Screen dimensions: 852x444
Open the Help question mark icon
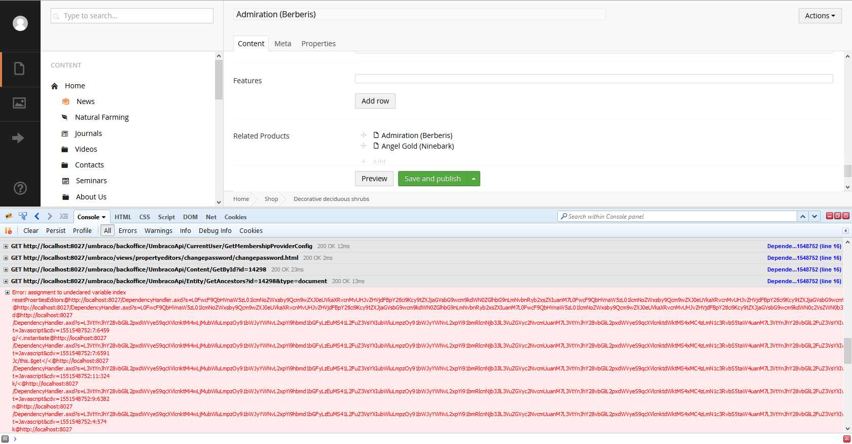20,188
